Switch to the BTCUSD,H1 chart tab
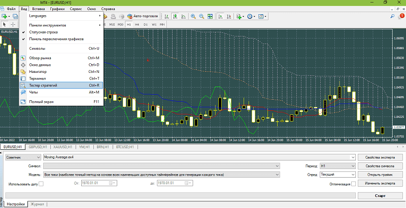The height and width of the screenshot is (208, 406). 125,147
